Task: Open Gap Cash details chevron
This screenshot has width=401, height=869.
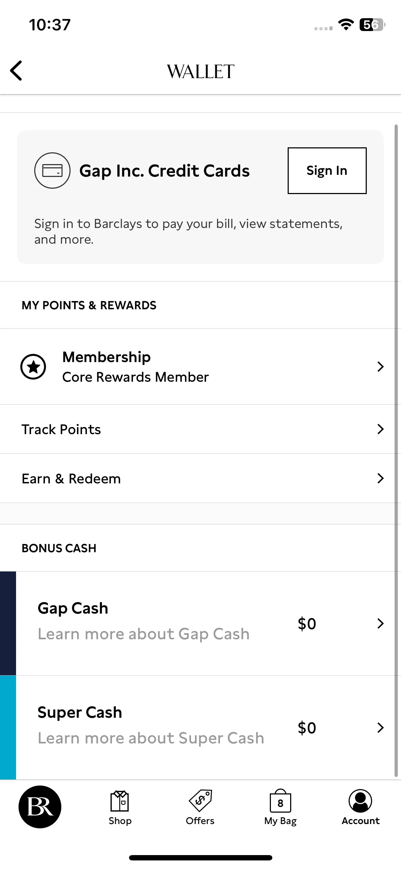Action: click(380, 624)
